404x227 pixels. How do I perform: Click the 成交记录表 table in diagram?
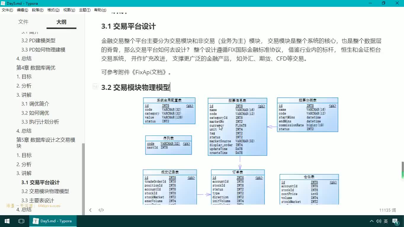click(x=170, y=187)
